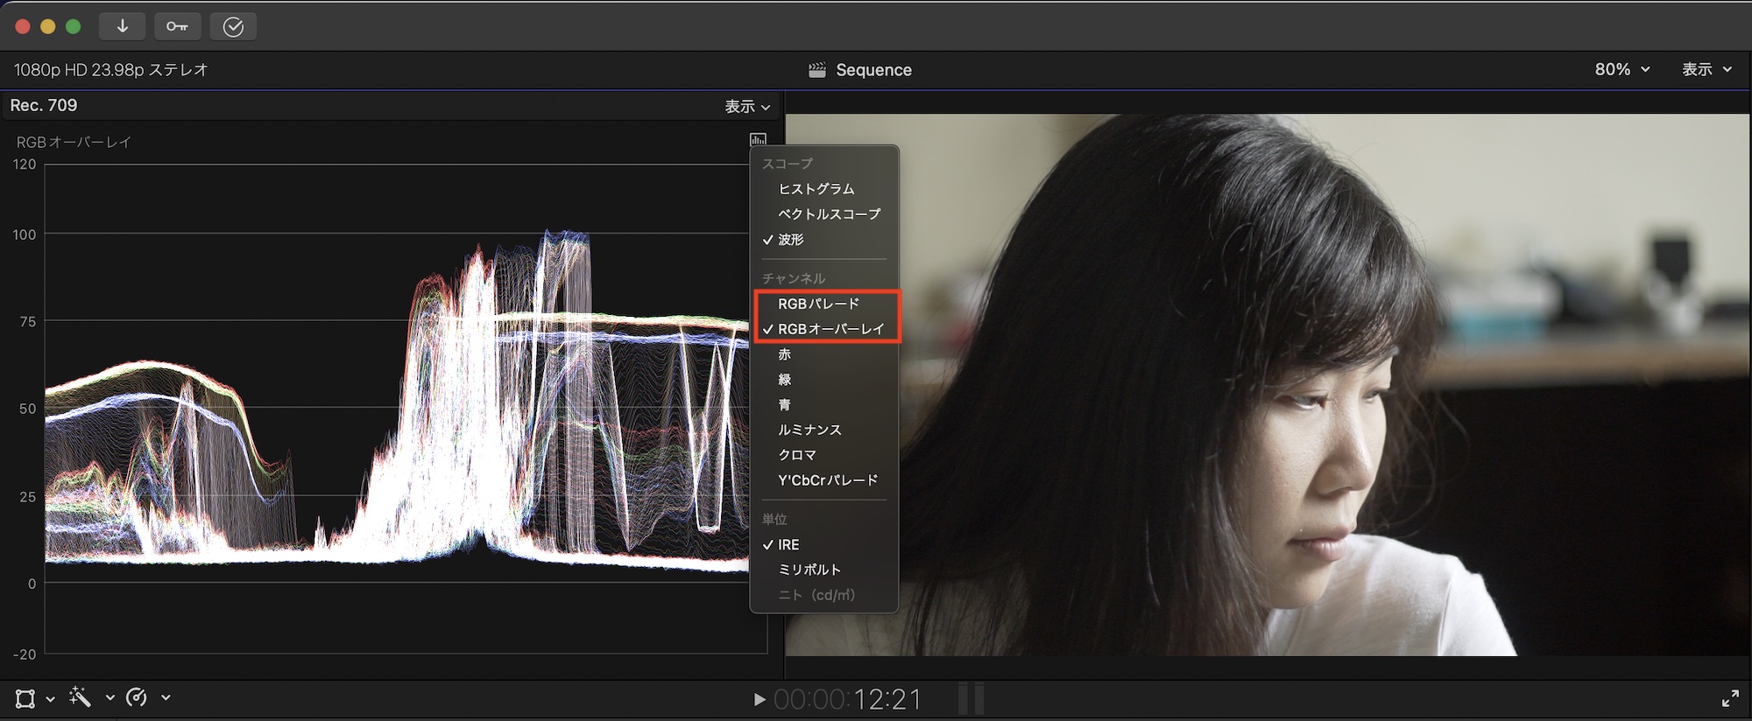
Task: Open the dropdown arrow beside the Transform tool
Action: click(x=50, y=698)
